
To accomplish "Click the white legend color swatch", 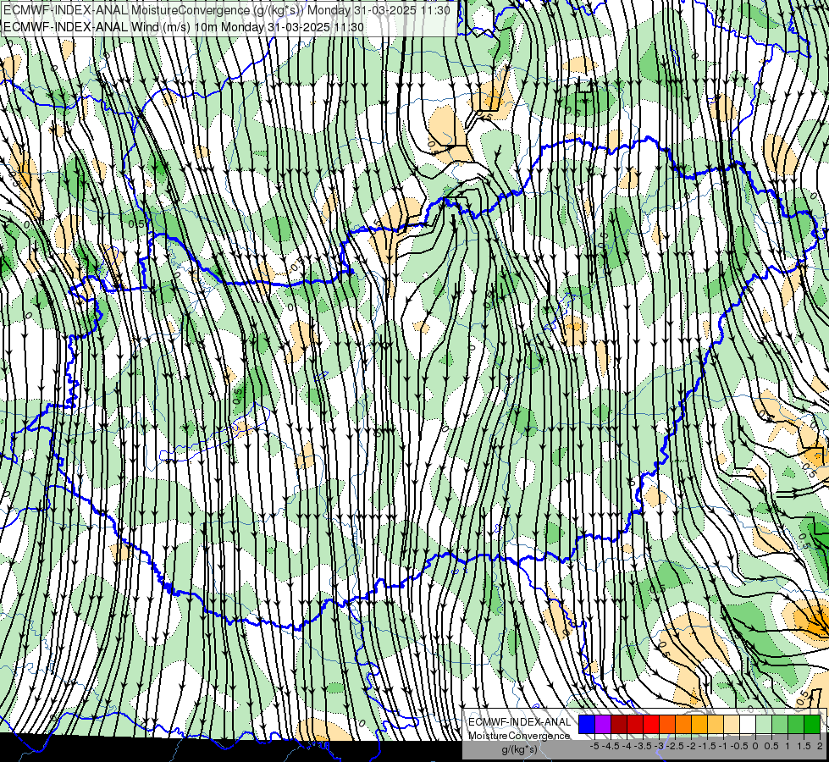I will 748,724.
